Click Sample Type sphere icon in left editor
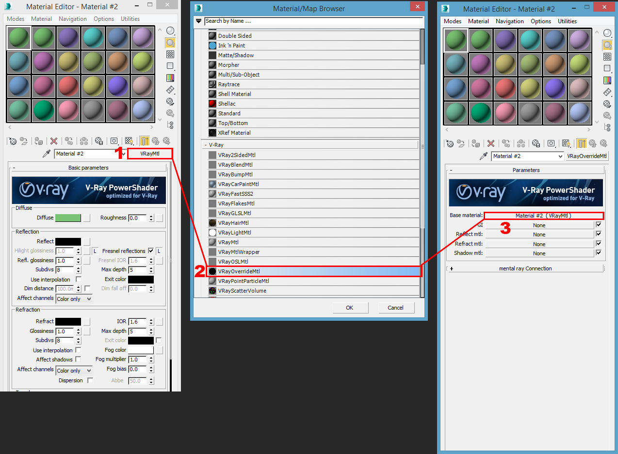618x454 pixels. (170, 31)
